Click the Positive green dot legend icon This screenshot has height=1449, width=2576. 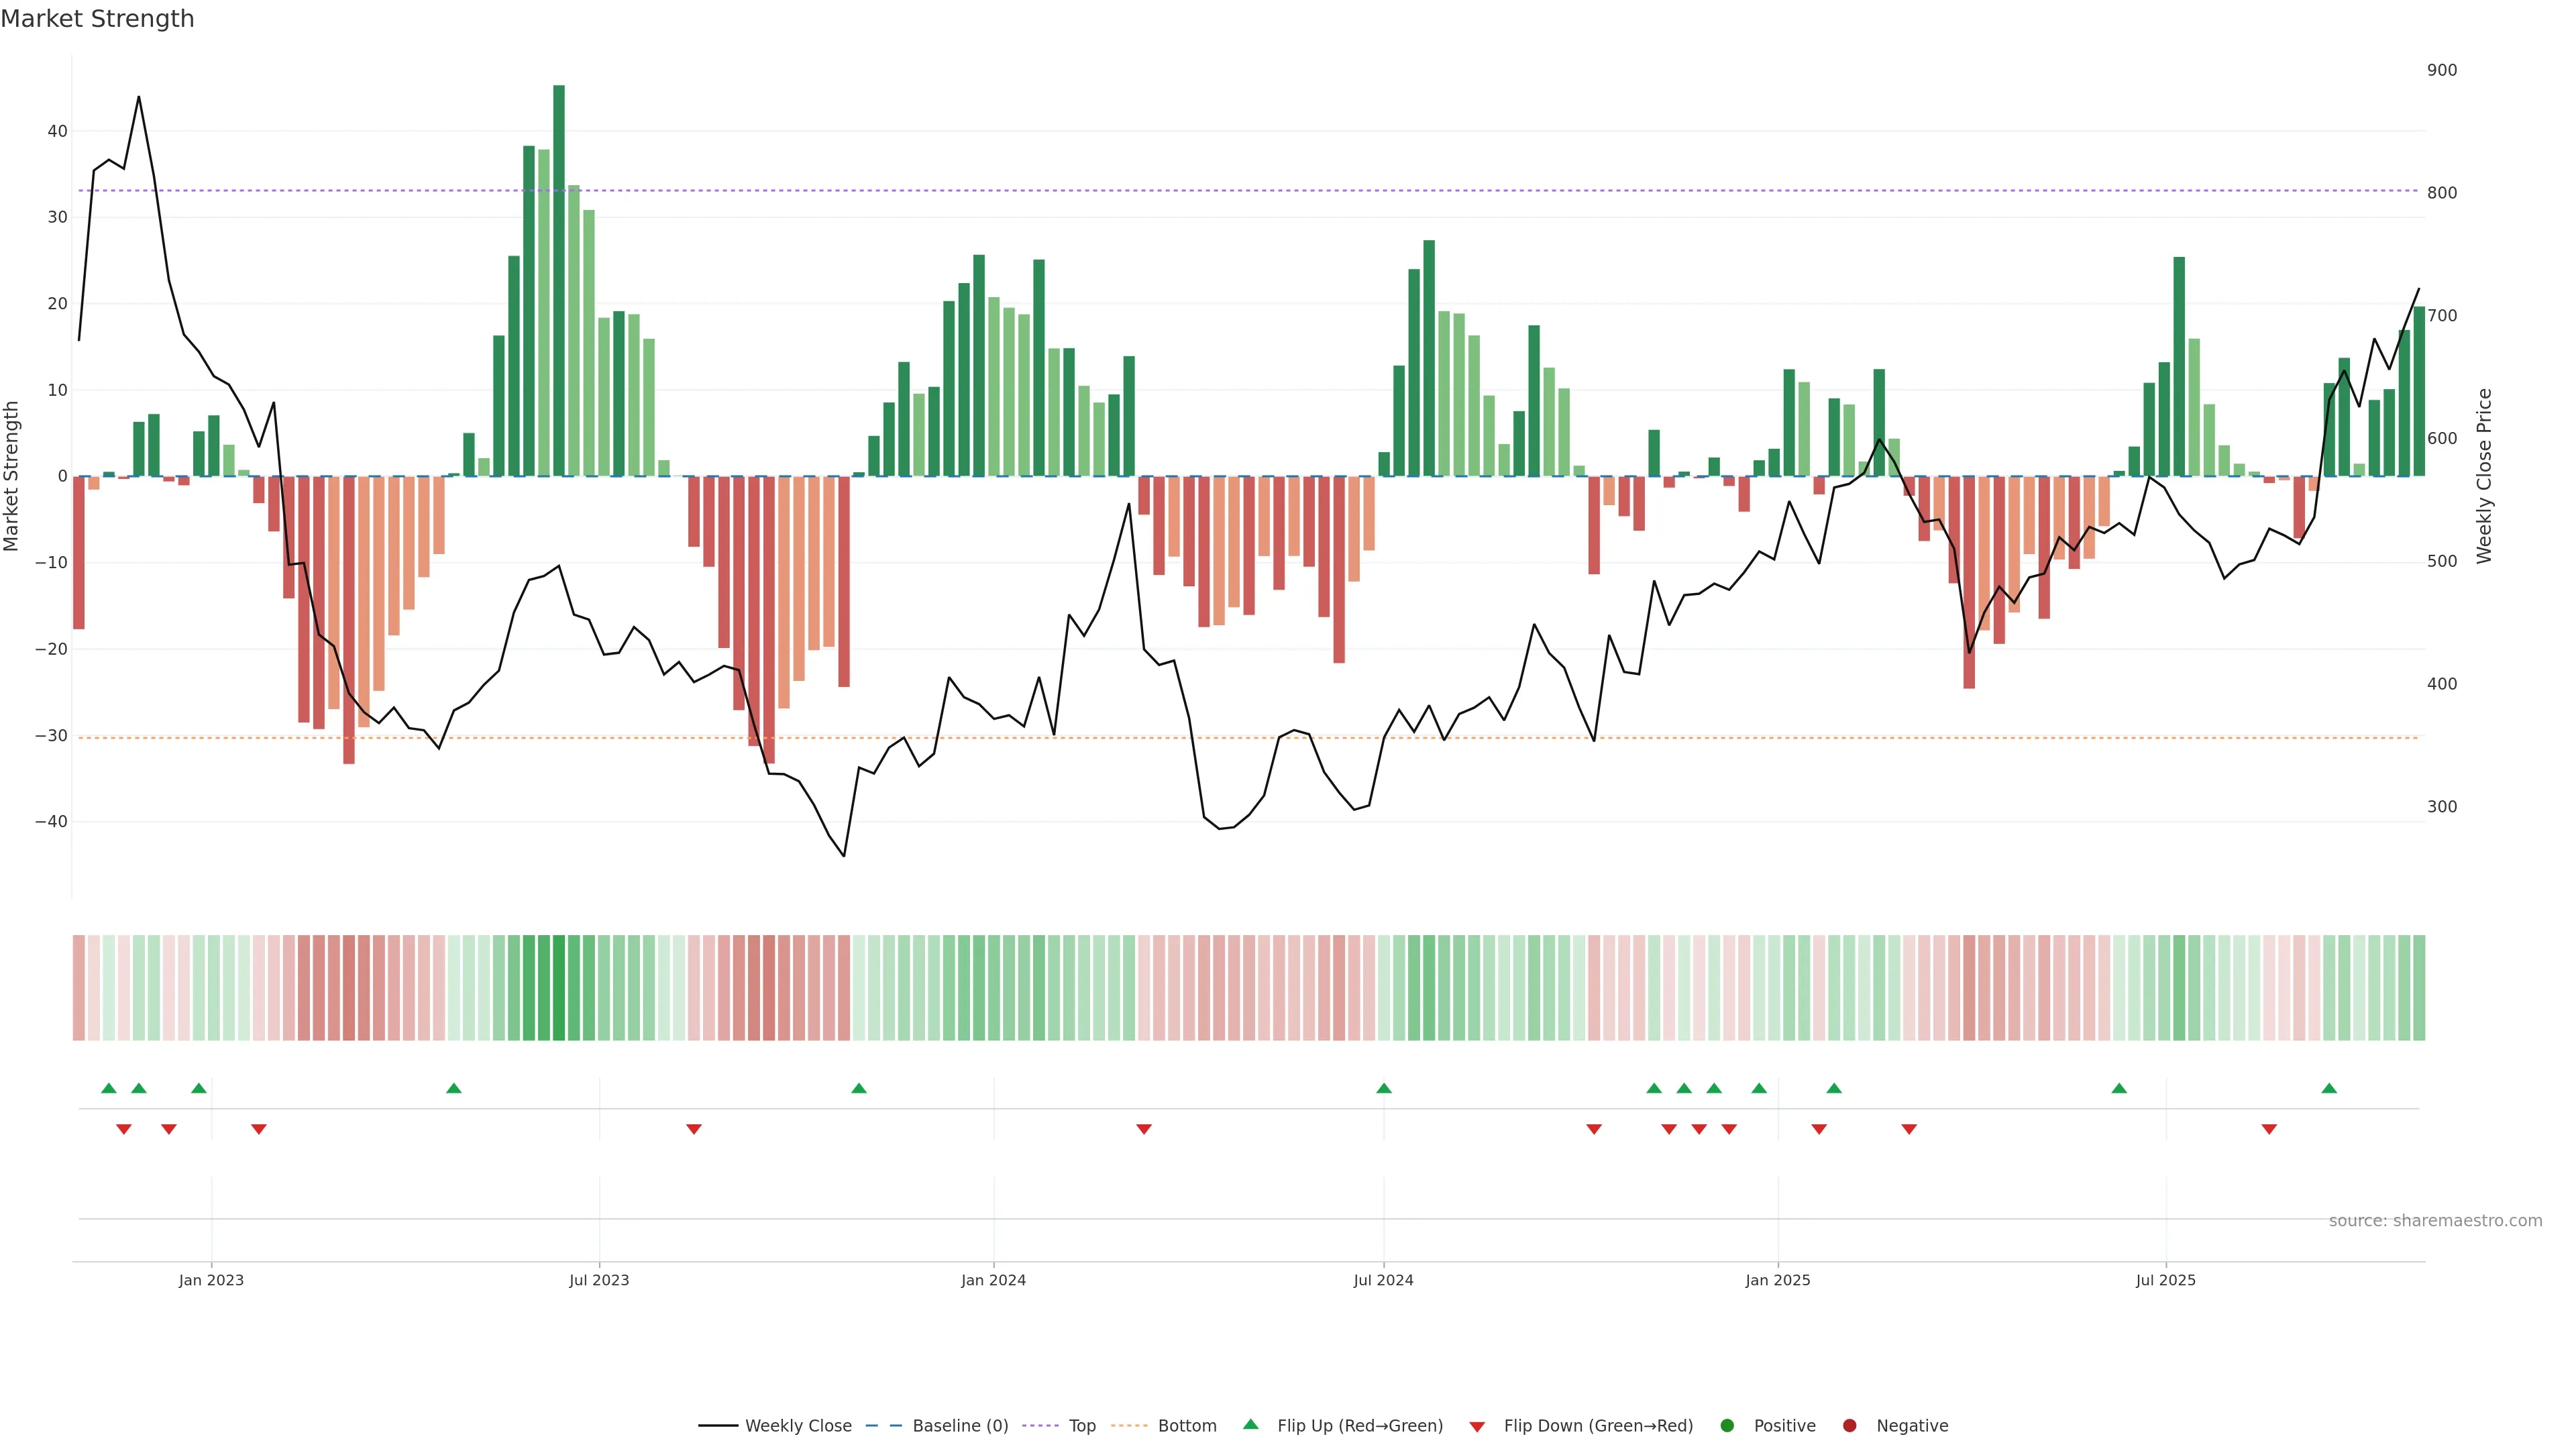click(1727, 1425)
